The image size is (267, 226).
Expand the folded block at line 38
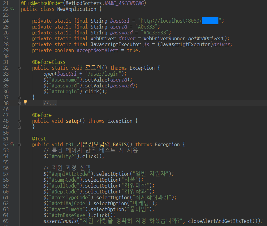(19, 103)
